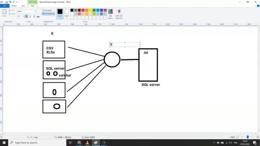Click the Undo arrow icon
260x146 pixels.
coord(10,2)
